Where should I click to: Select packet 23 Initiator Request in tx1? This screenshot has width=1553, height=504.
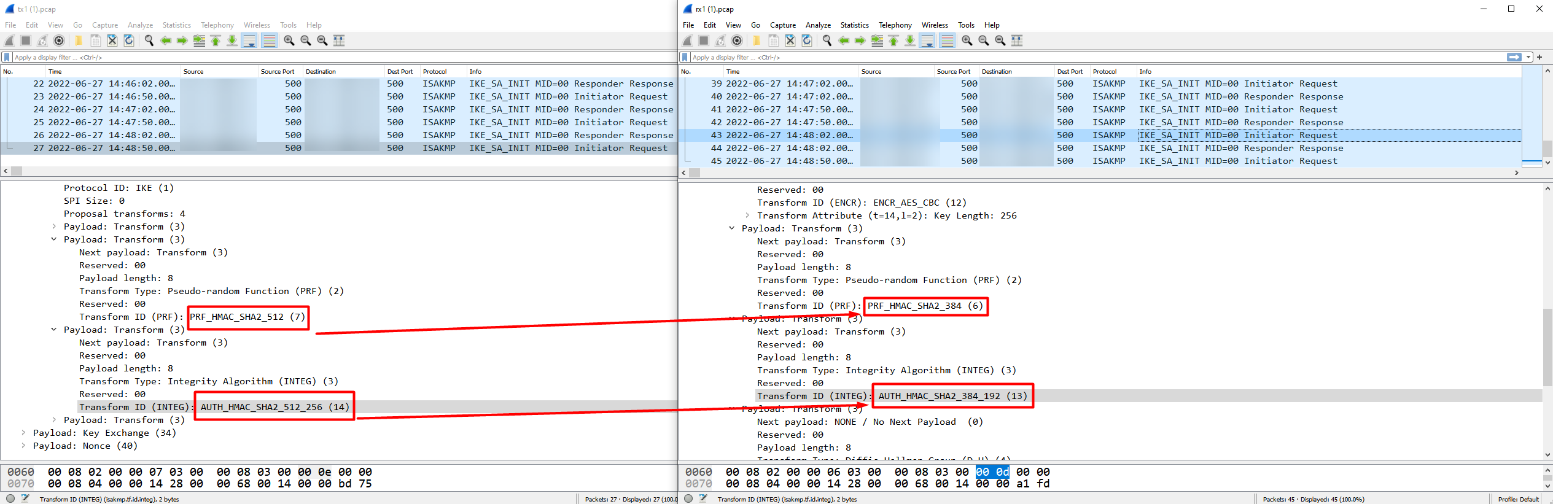click(338, 96)
